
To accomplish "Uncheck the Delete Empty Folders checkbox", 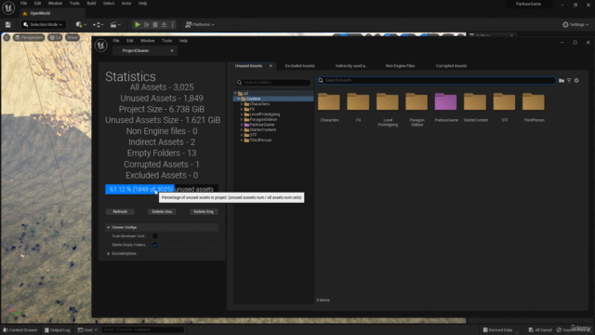I will pyautogui.click(x=155, y=245).
